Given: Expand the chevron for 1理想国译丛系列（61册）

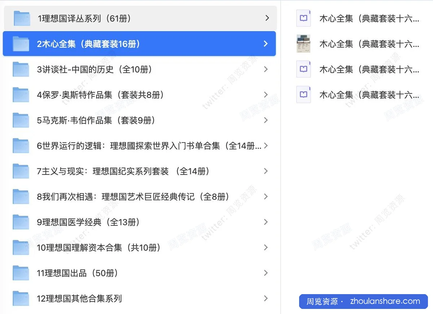Looking at the screenshot, I should tap(267, 18).
